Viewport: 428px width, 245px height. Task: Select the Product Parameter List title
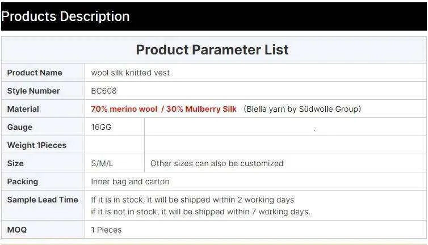[212, 50]
